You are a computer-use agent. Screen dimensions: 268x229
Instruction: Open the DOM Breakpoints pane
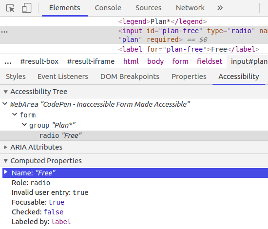tap(130, 76)
